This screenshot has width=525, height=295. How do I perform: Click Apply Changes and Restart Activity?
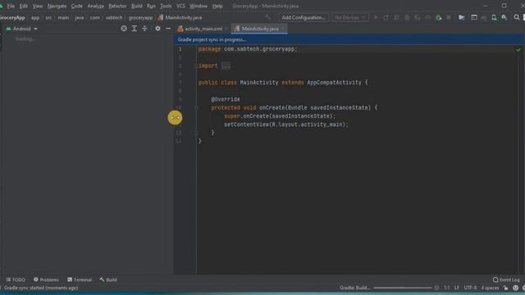386,17
